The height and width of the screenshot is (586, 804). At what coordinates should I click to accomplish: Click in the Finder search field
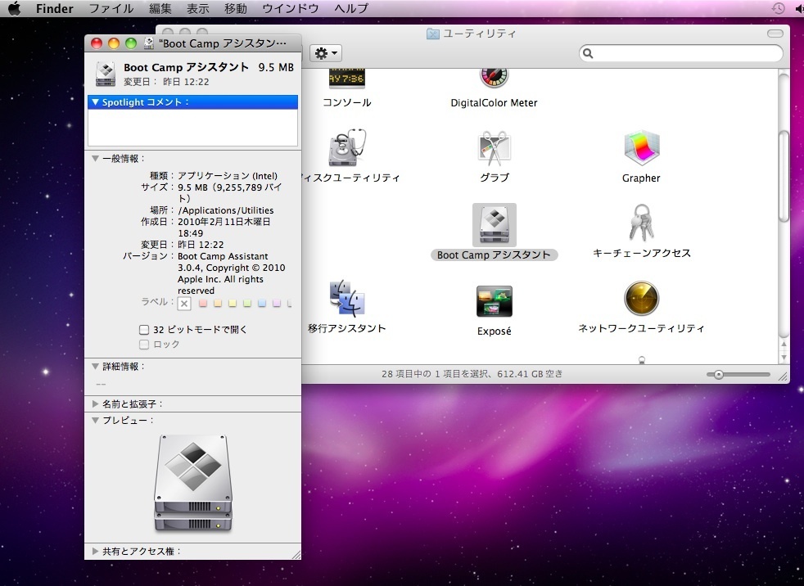click(681, 53)
